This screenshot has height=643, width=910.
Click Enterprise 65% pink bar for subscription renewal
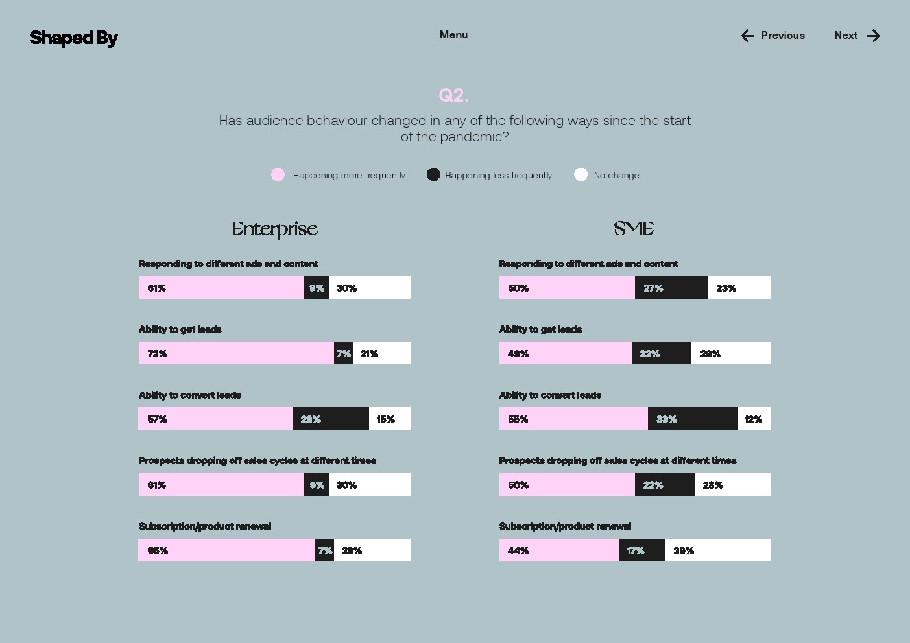[x=226, y=550]
